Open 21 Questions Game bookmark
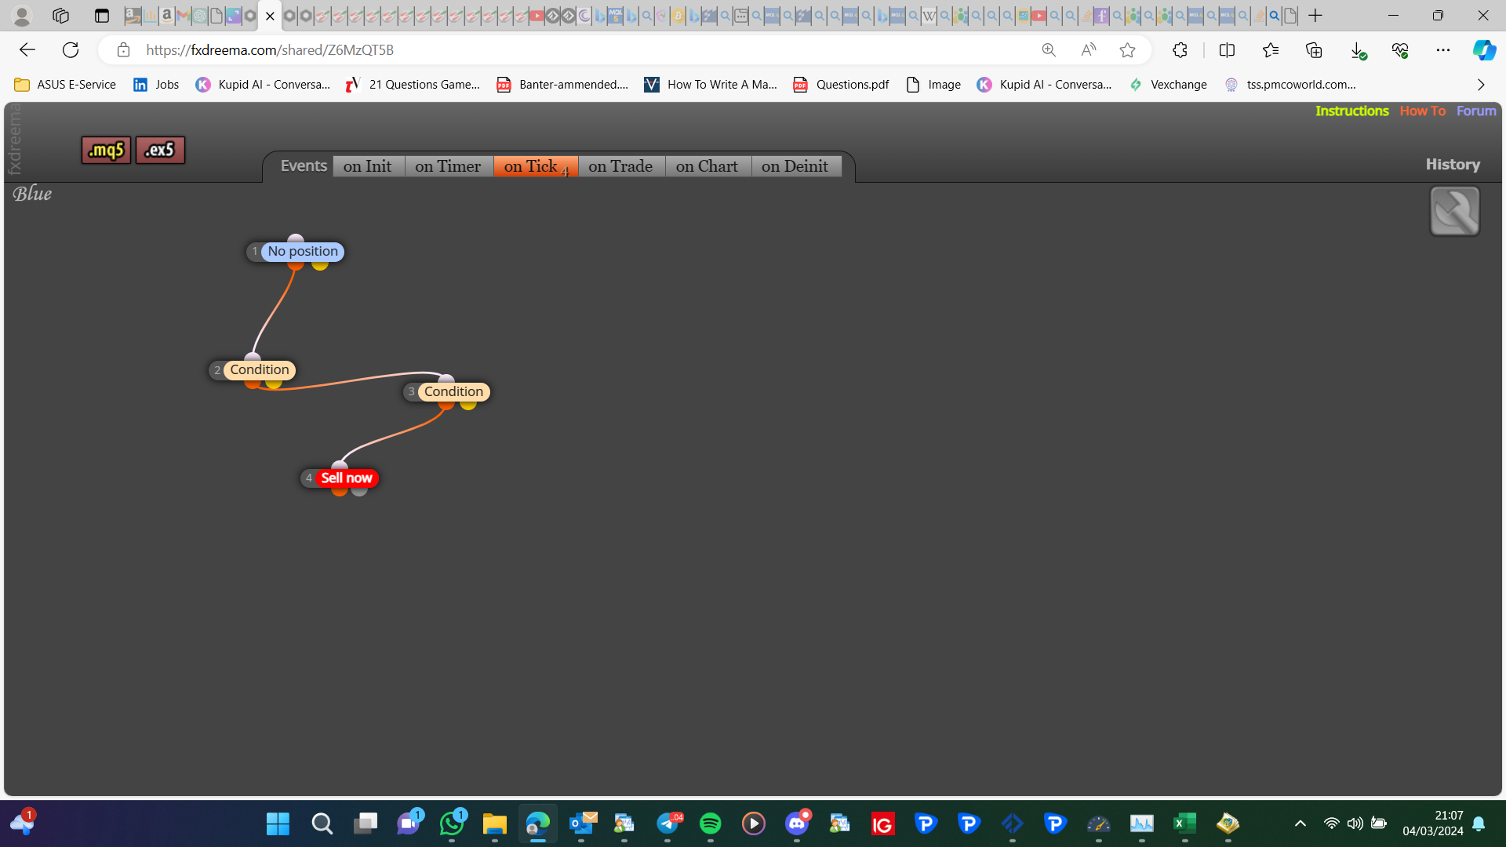1506x847 pixels. [x=413, y=85]
